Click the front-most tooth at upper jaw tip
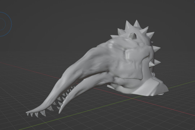Screen dimensions: 195x130 [x=27, y=114]
